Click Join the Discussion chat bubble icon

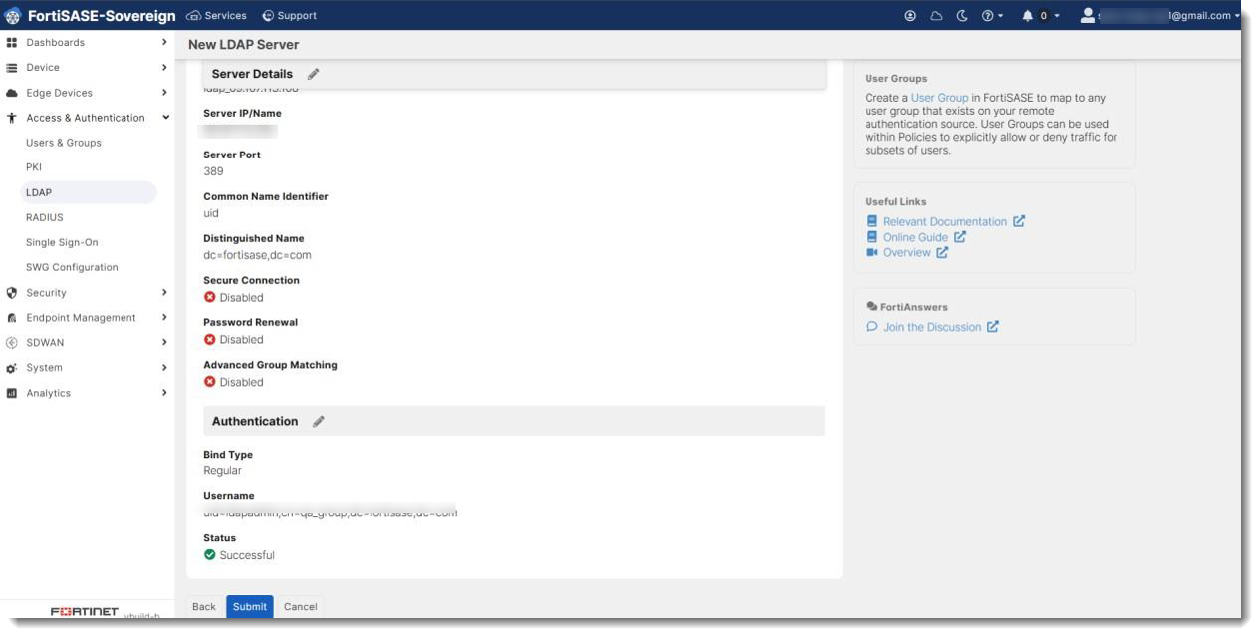pos(871,326)
